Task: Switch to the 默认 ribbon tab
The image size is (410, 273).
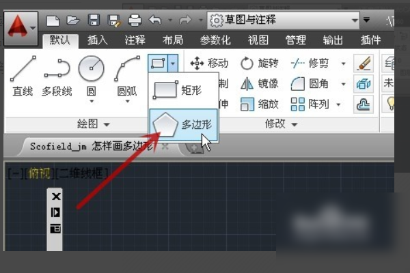Action: point(60,40)
